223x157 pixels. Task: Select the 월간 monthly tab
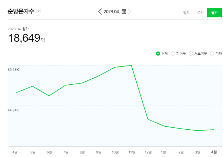pos(214,13)
